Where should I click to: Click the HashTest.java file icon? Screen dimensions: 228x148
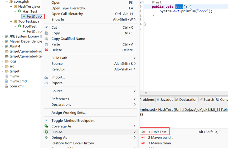point(15,6)
